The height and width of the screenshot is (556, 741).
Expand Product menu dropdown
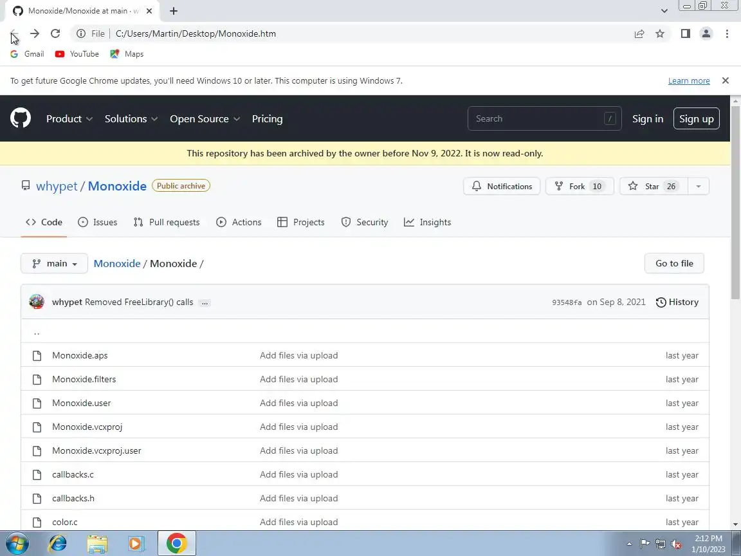tap(69, 118)
